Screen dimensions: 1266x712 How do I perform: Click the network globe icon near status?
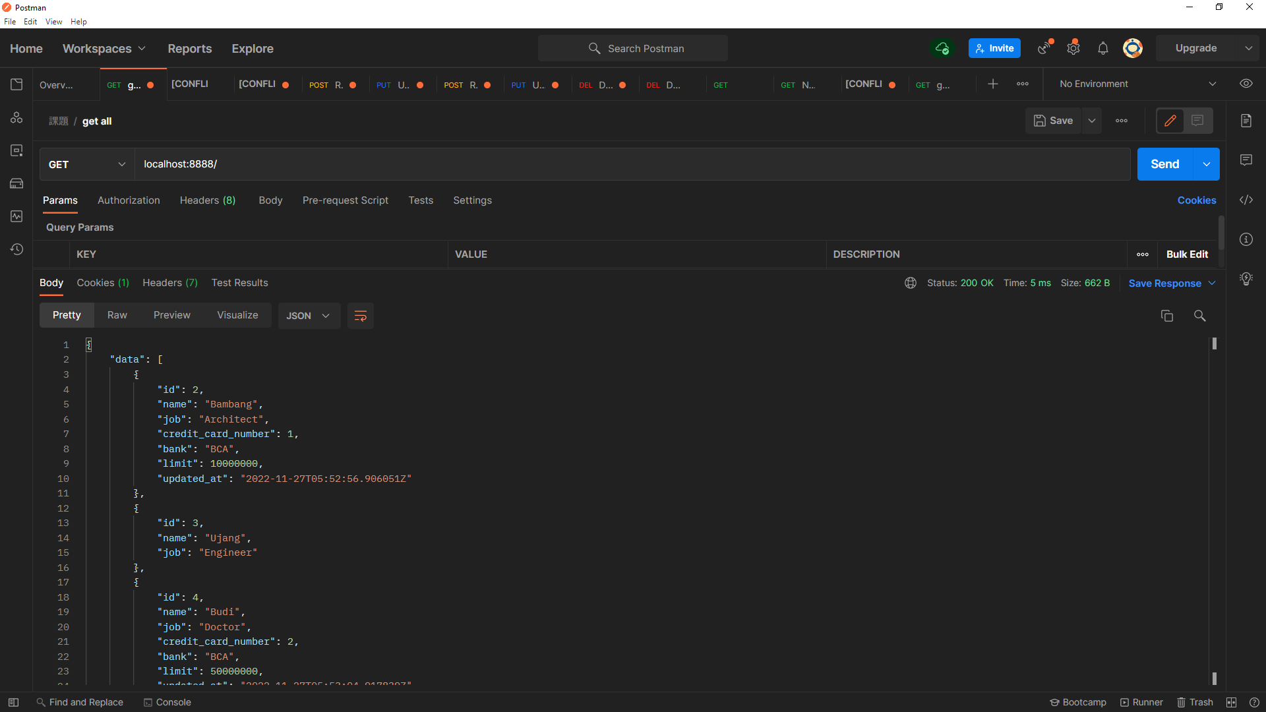(x=911, y=283)
